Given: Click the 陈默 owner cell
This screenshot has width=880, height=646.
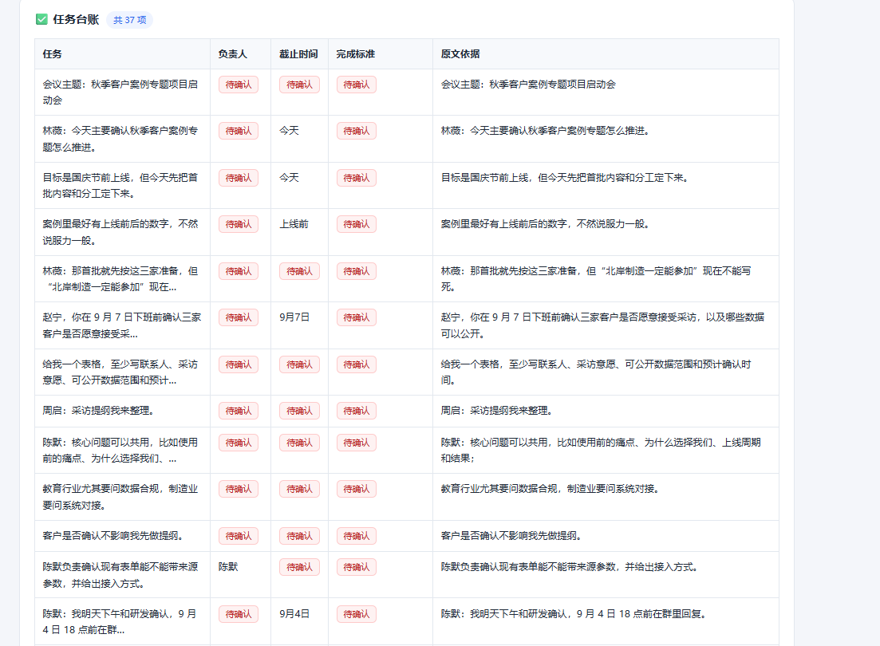Looking at the screenshot, I should pos(228,567).
